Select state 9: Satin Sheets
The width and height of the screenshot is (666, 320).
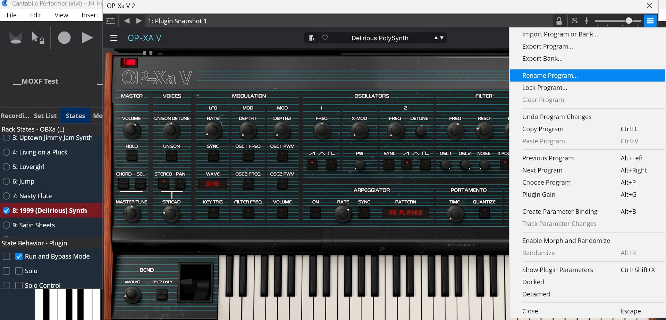pos(51,225)
